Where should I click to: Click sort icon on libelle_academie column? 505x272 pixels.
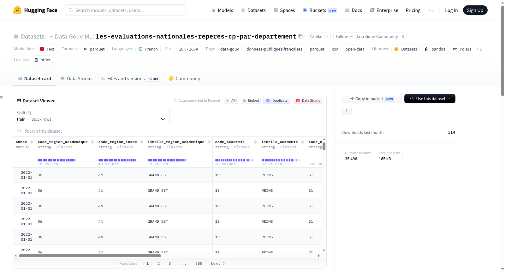click(x=302, y=142)
